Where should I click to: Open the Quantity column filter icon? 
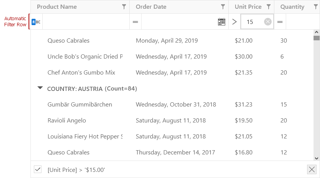pos(315,7)
